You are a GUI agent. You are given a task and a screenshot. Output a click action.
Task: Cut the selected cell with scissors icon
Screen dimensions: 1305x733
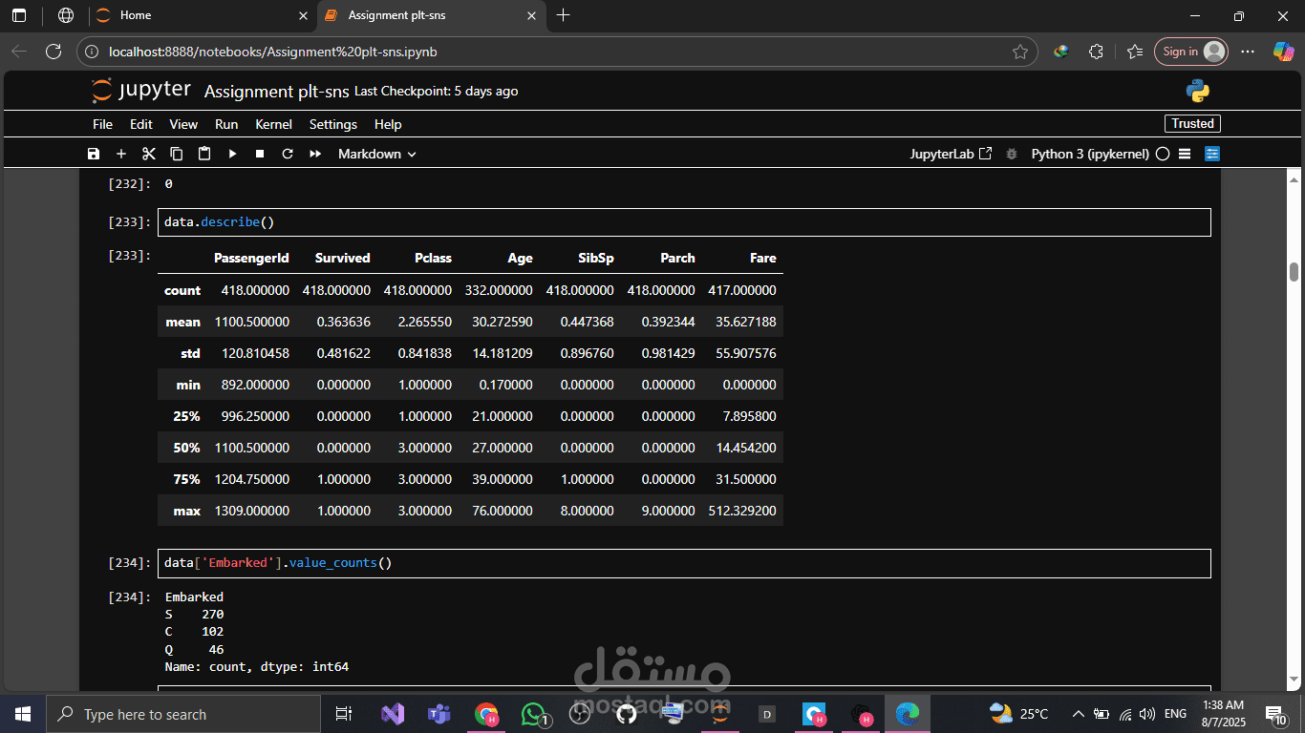click(x=149, y=154)
